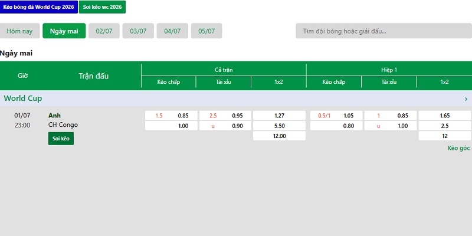Open the Kèo góc link

pyautogui.click(x=458, y=148)
